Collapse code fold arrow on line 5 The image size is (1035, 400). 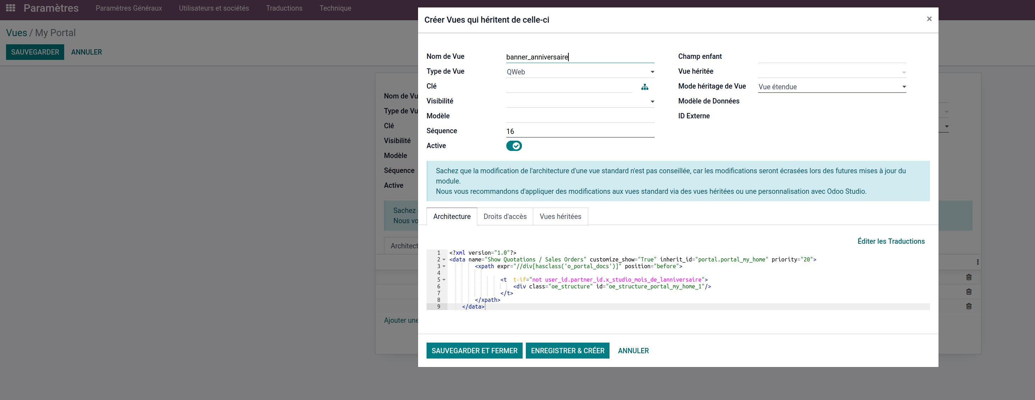444,280
